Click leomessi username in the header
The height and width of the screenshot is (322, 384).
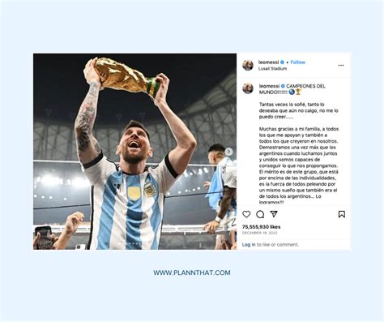[x=268, y=62]
